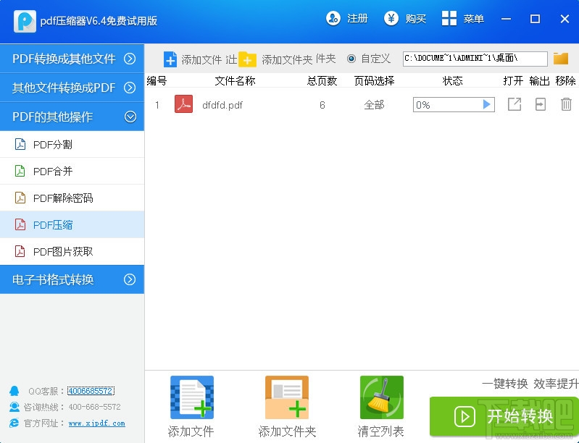
Task: Click the green 开始转换 button
Action: point(504,416)
